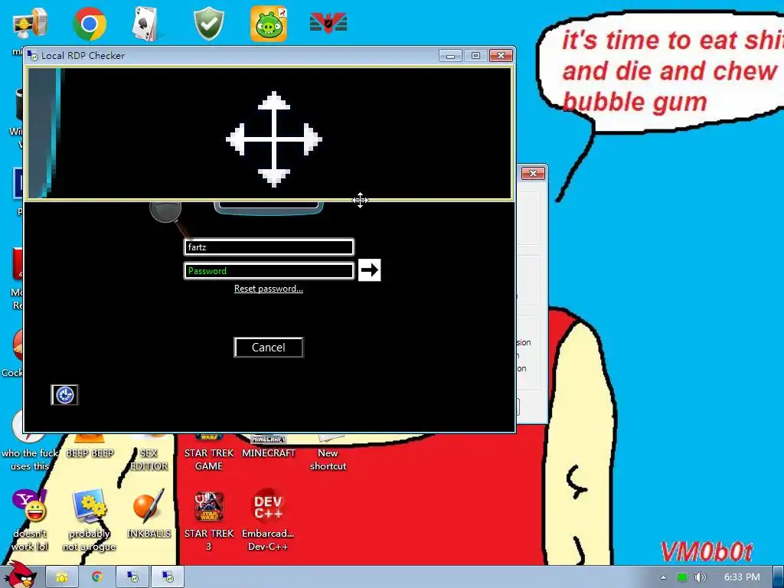This screenshot has width=784, height=588.
Task: Click the Angry Birds Start button
Action: point(20,575)
